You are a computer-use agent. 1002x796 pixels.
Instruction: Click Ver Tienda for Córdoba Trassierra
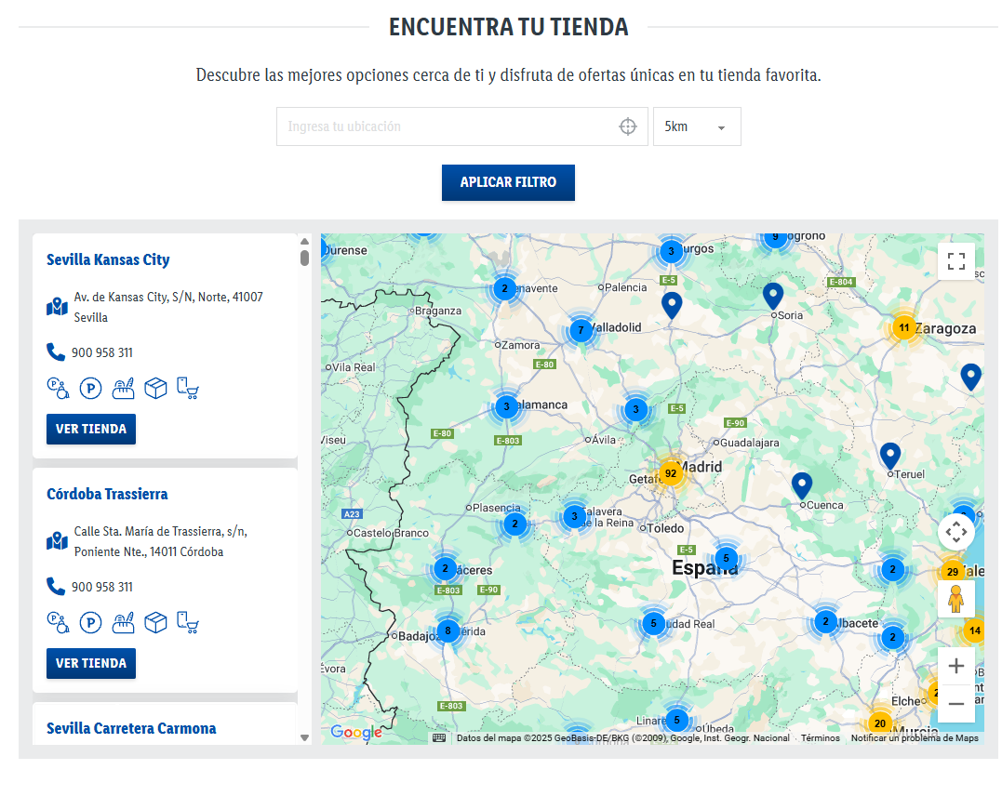pyautogui.click(x=91, y=663)
